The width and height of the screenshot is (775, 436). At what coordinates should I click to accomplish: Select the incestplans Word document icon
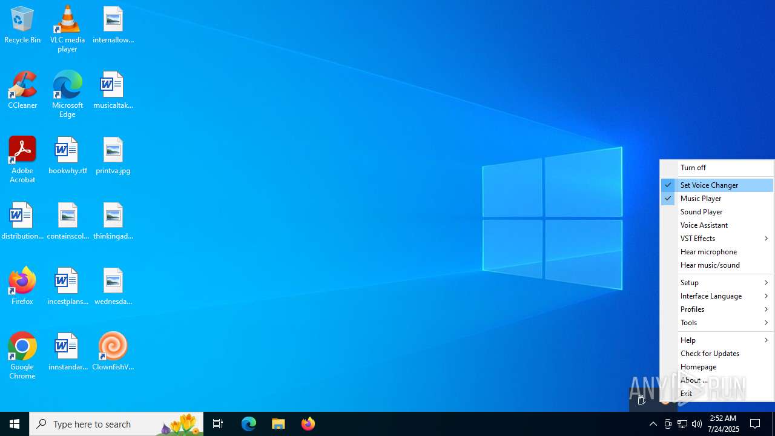tap(67, 287)
